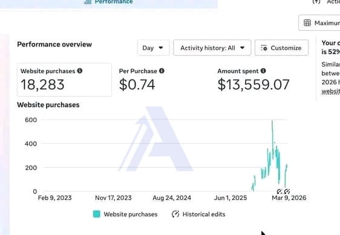The image size is (340, 235).
Task: Show info tooltip for Per Purchase
Action: point(162,71)
